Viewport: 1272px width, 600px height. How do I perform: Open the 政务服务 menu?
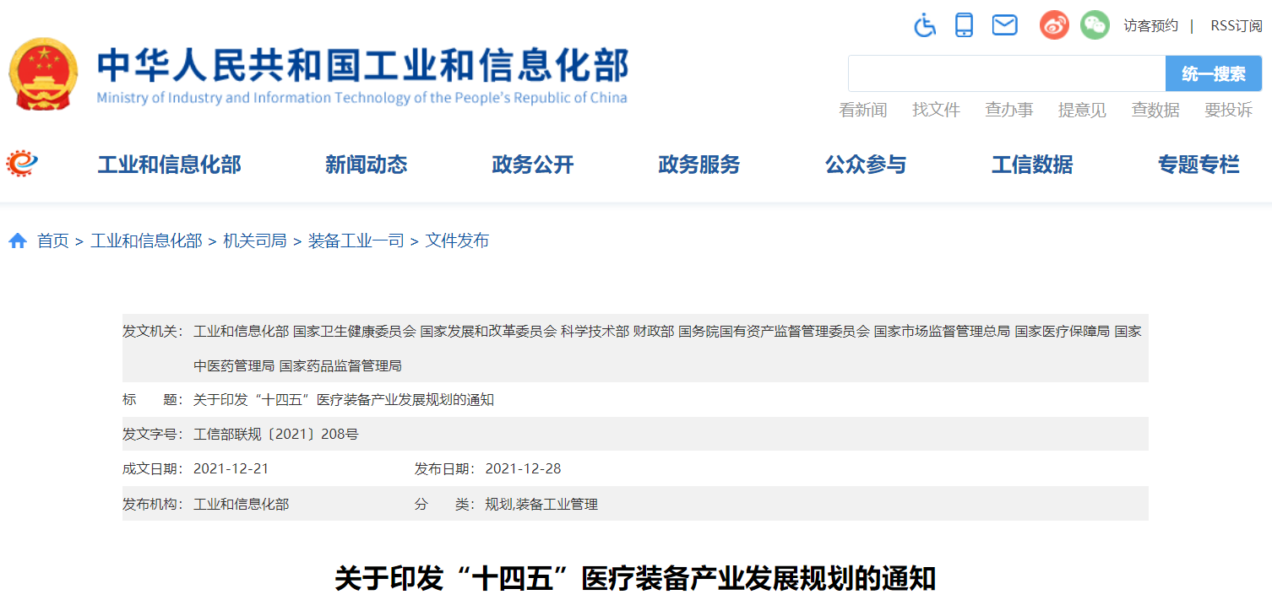699,165
